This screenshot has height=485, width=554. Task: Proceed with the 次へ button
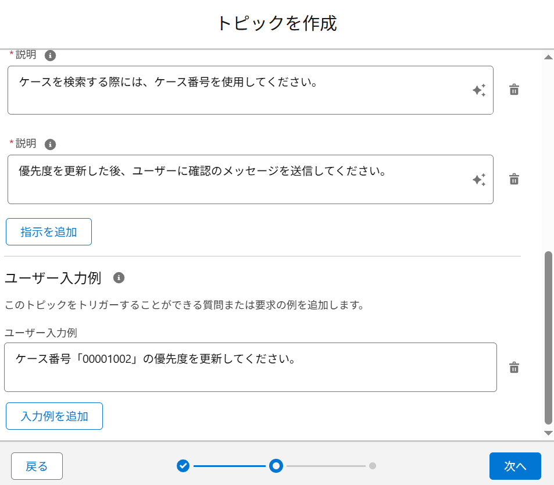(515, 466)
